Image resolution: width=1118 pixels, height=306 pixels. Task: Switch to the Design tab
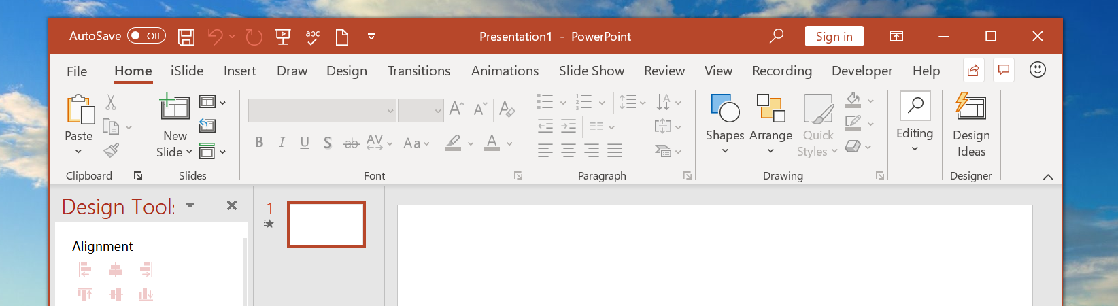click(x=347, y=71)
